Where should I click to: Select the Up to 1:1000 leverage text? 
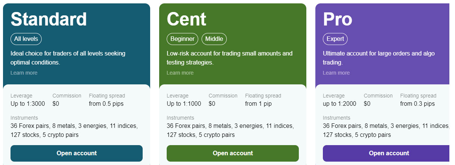(x=184, y=104)
